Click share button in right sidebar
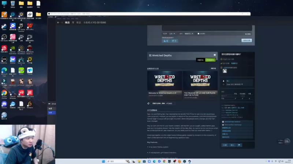The image size is (293, 164). [x=225, y=145]
